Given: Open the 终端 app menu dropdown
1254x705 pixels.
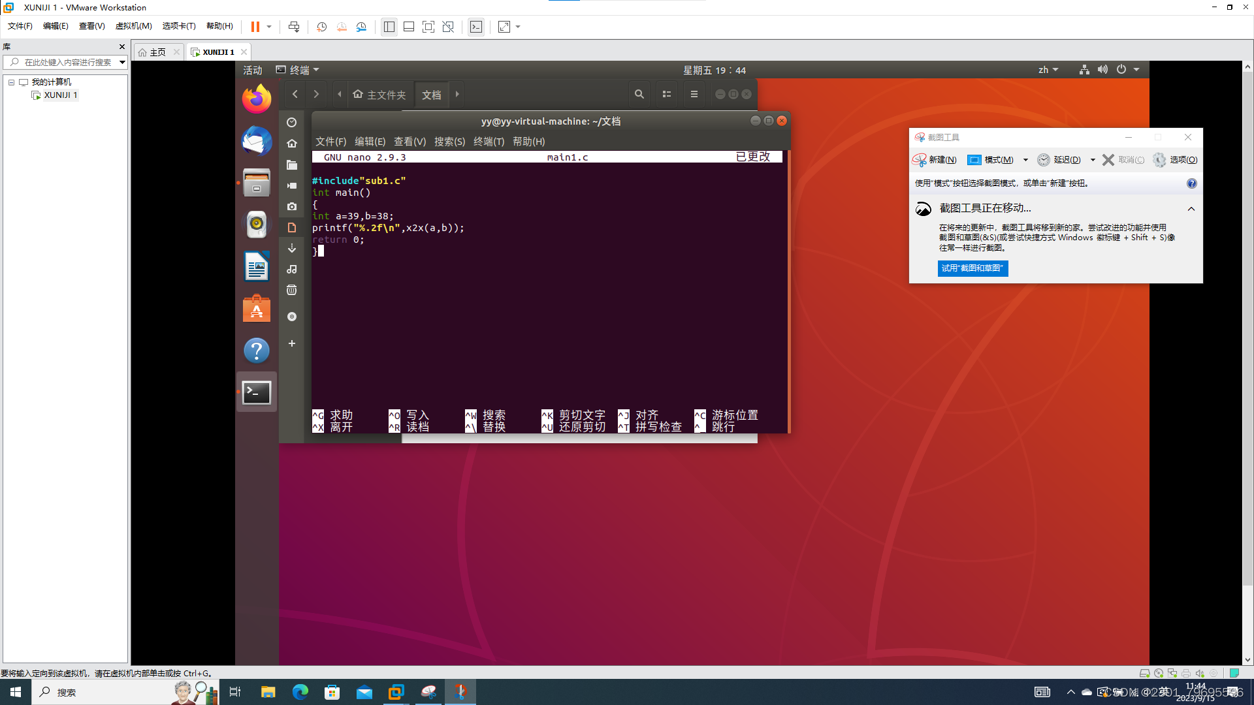Looking at the screenshot, I should [x=298, y=70].
